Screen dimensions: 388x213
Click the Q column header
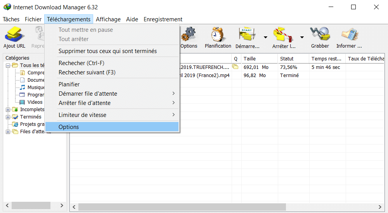coord(236,58)
